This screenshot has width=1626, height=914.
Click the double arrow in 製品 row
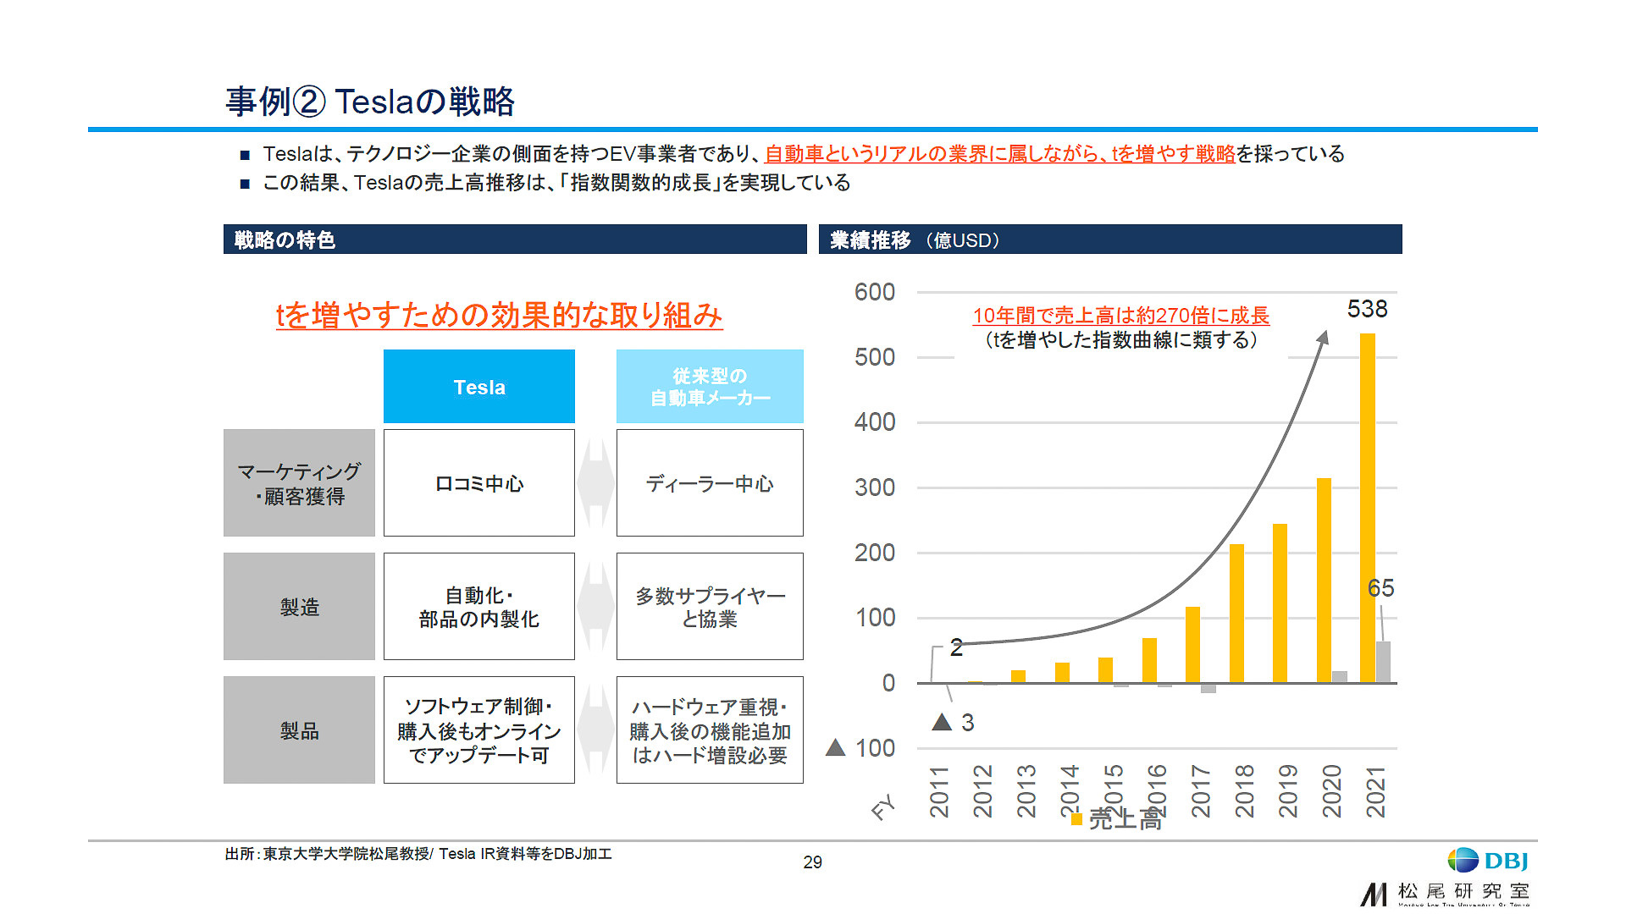595,730
